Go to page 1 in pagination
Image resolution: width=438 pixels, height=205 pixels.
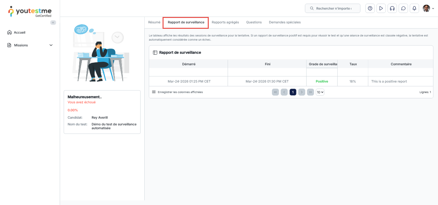tap(293, 92)
